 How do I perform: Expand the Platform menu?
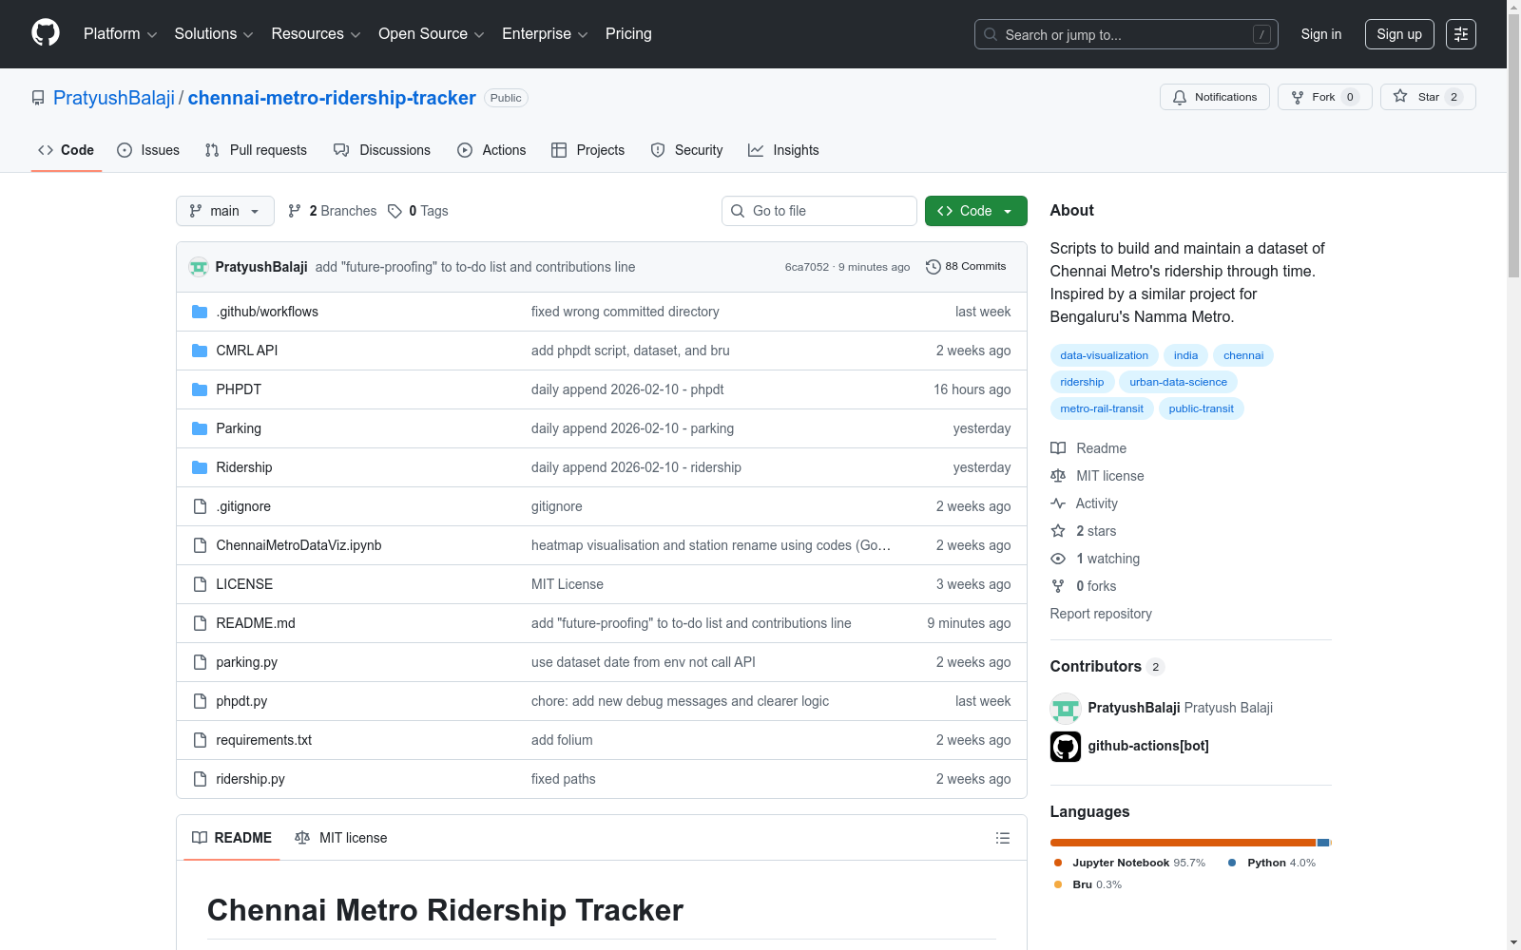[x=120, y=34]
